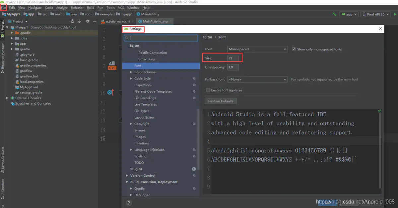This screenshot has height=208, width=398.
Task: Expand External Libraries node arrow
Action: [7, 98]
